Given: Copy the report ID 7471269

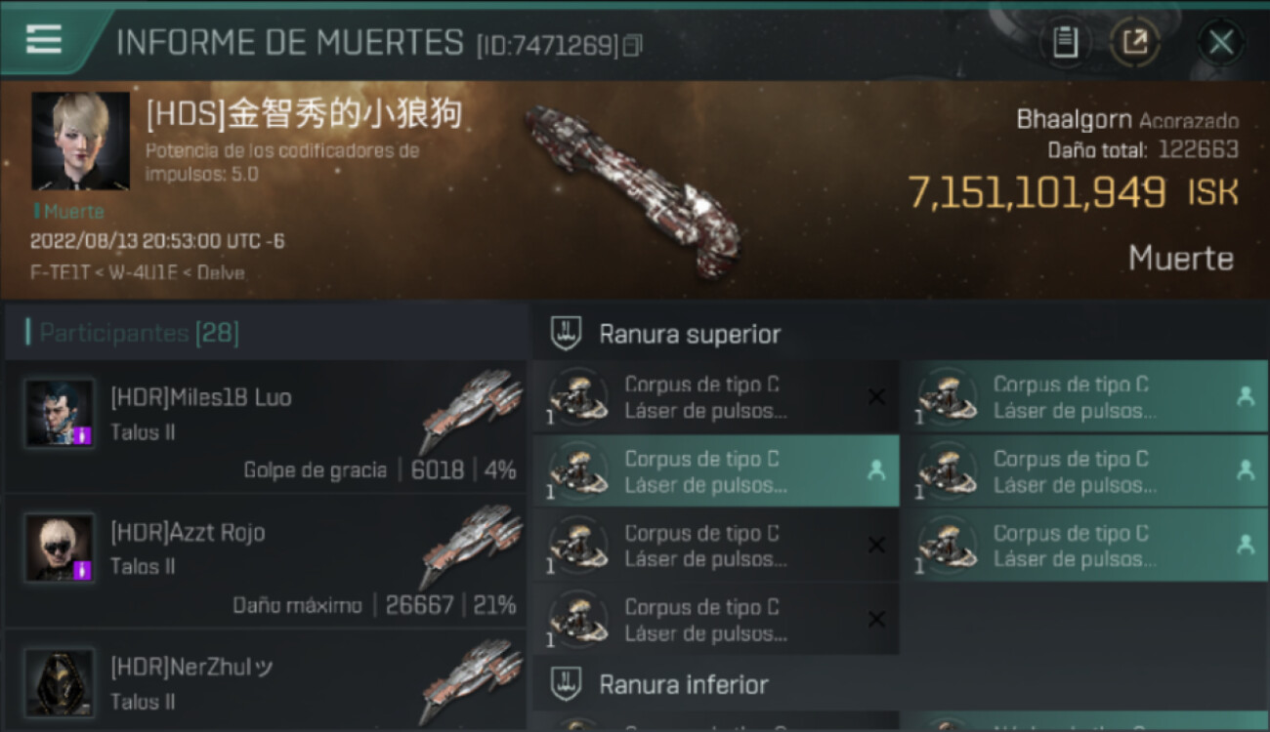Looking at the screenshot, I should 633,45.
